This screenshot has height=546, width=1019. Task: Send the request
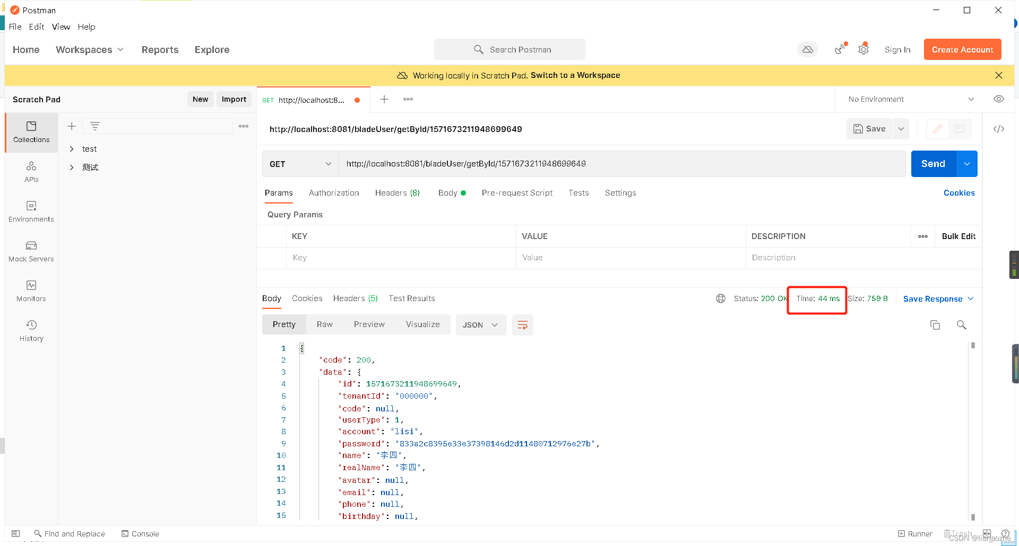click(932, 164)
